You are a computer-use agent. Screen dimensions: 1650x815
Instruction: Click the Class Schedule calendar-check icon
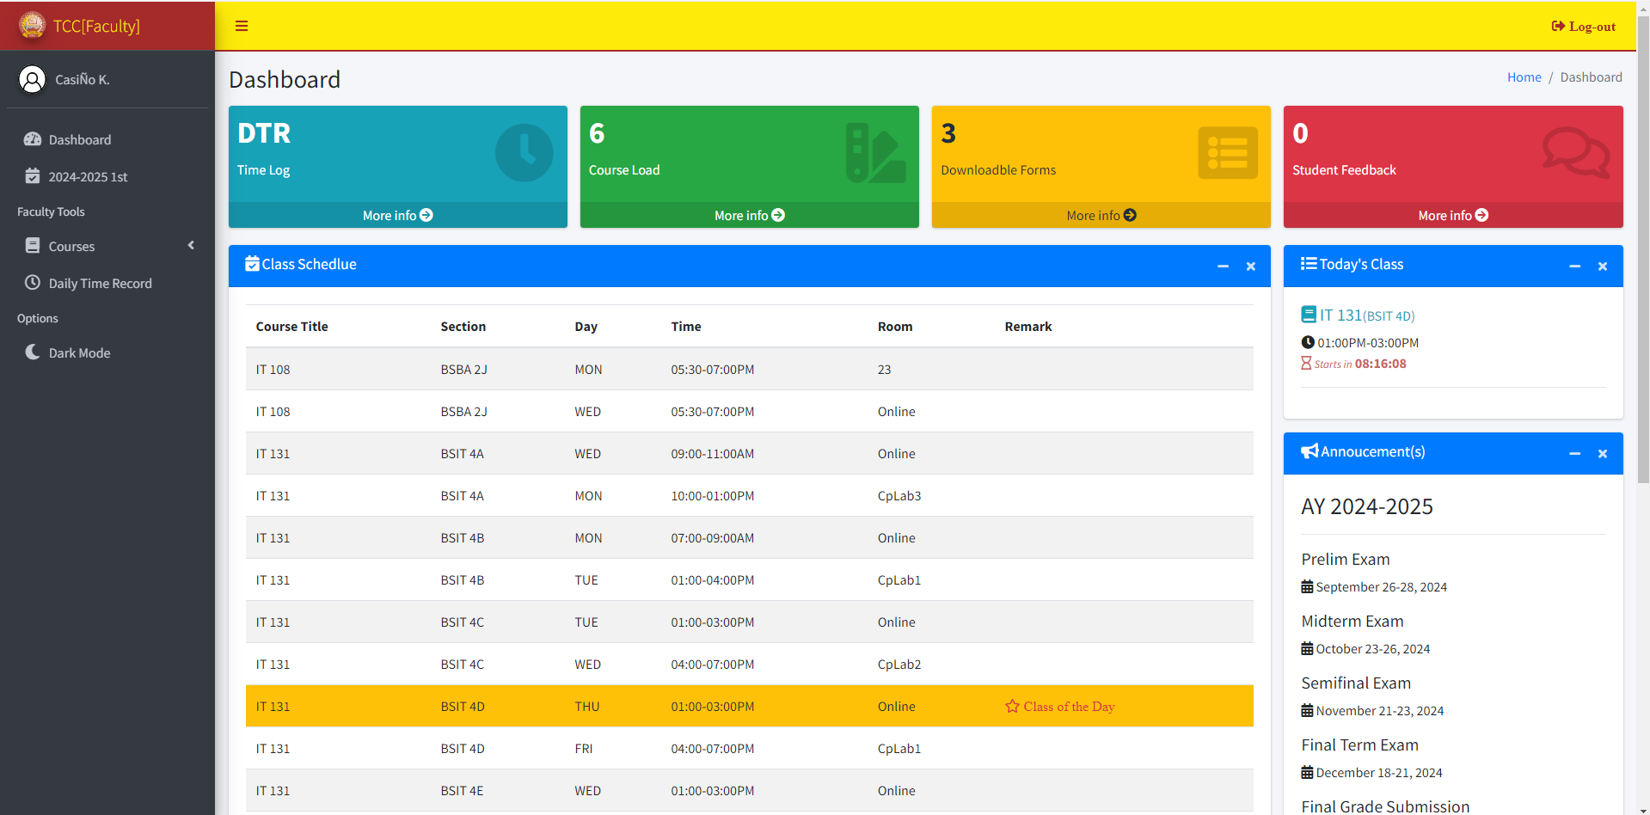tap(252, 264)
